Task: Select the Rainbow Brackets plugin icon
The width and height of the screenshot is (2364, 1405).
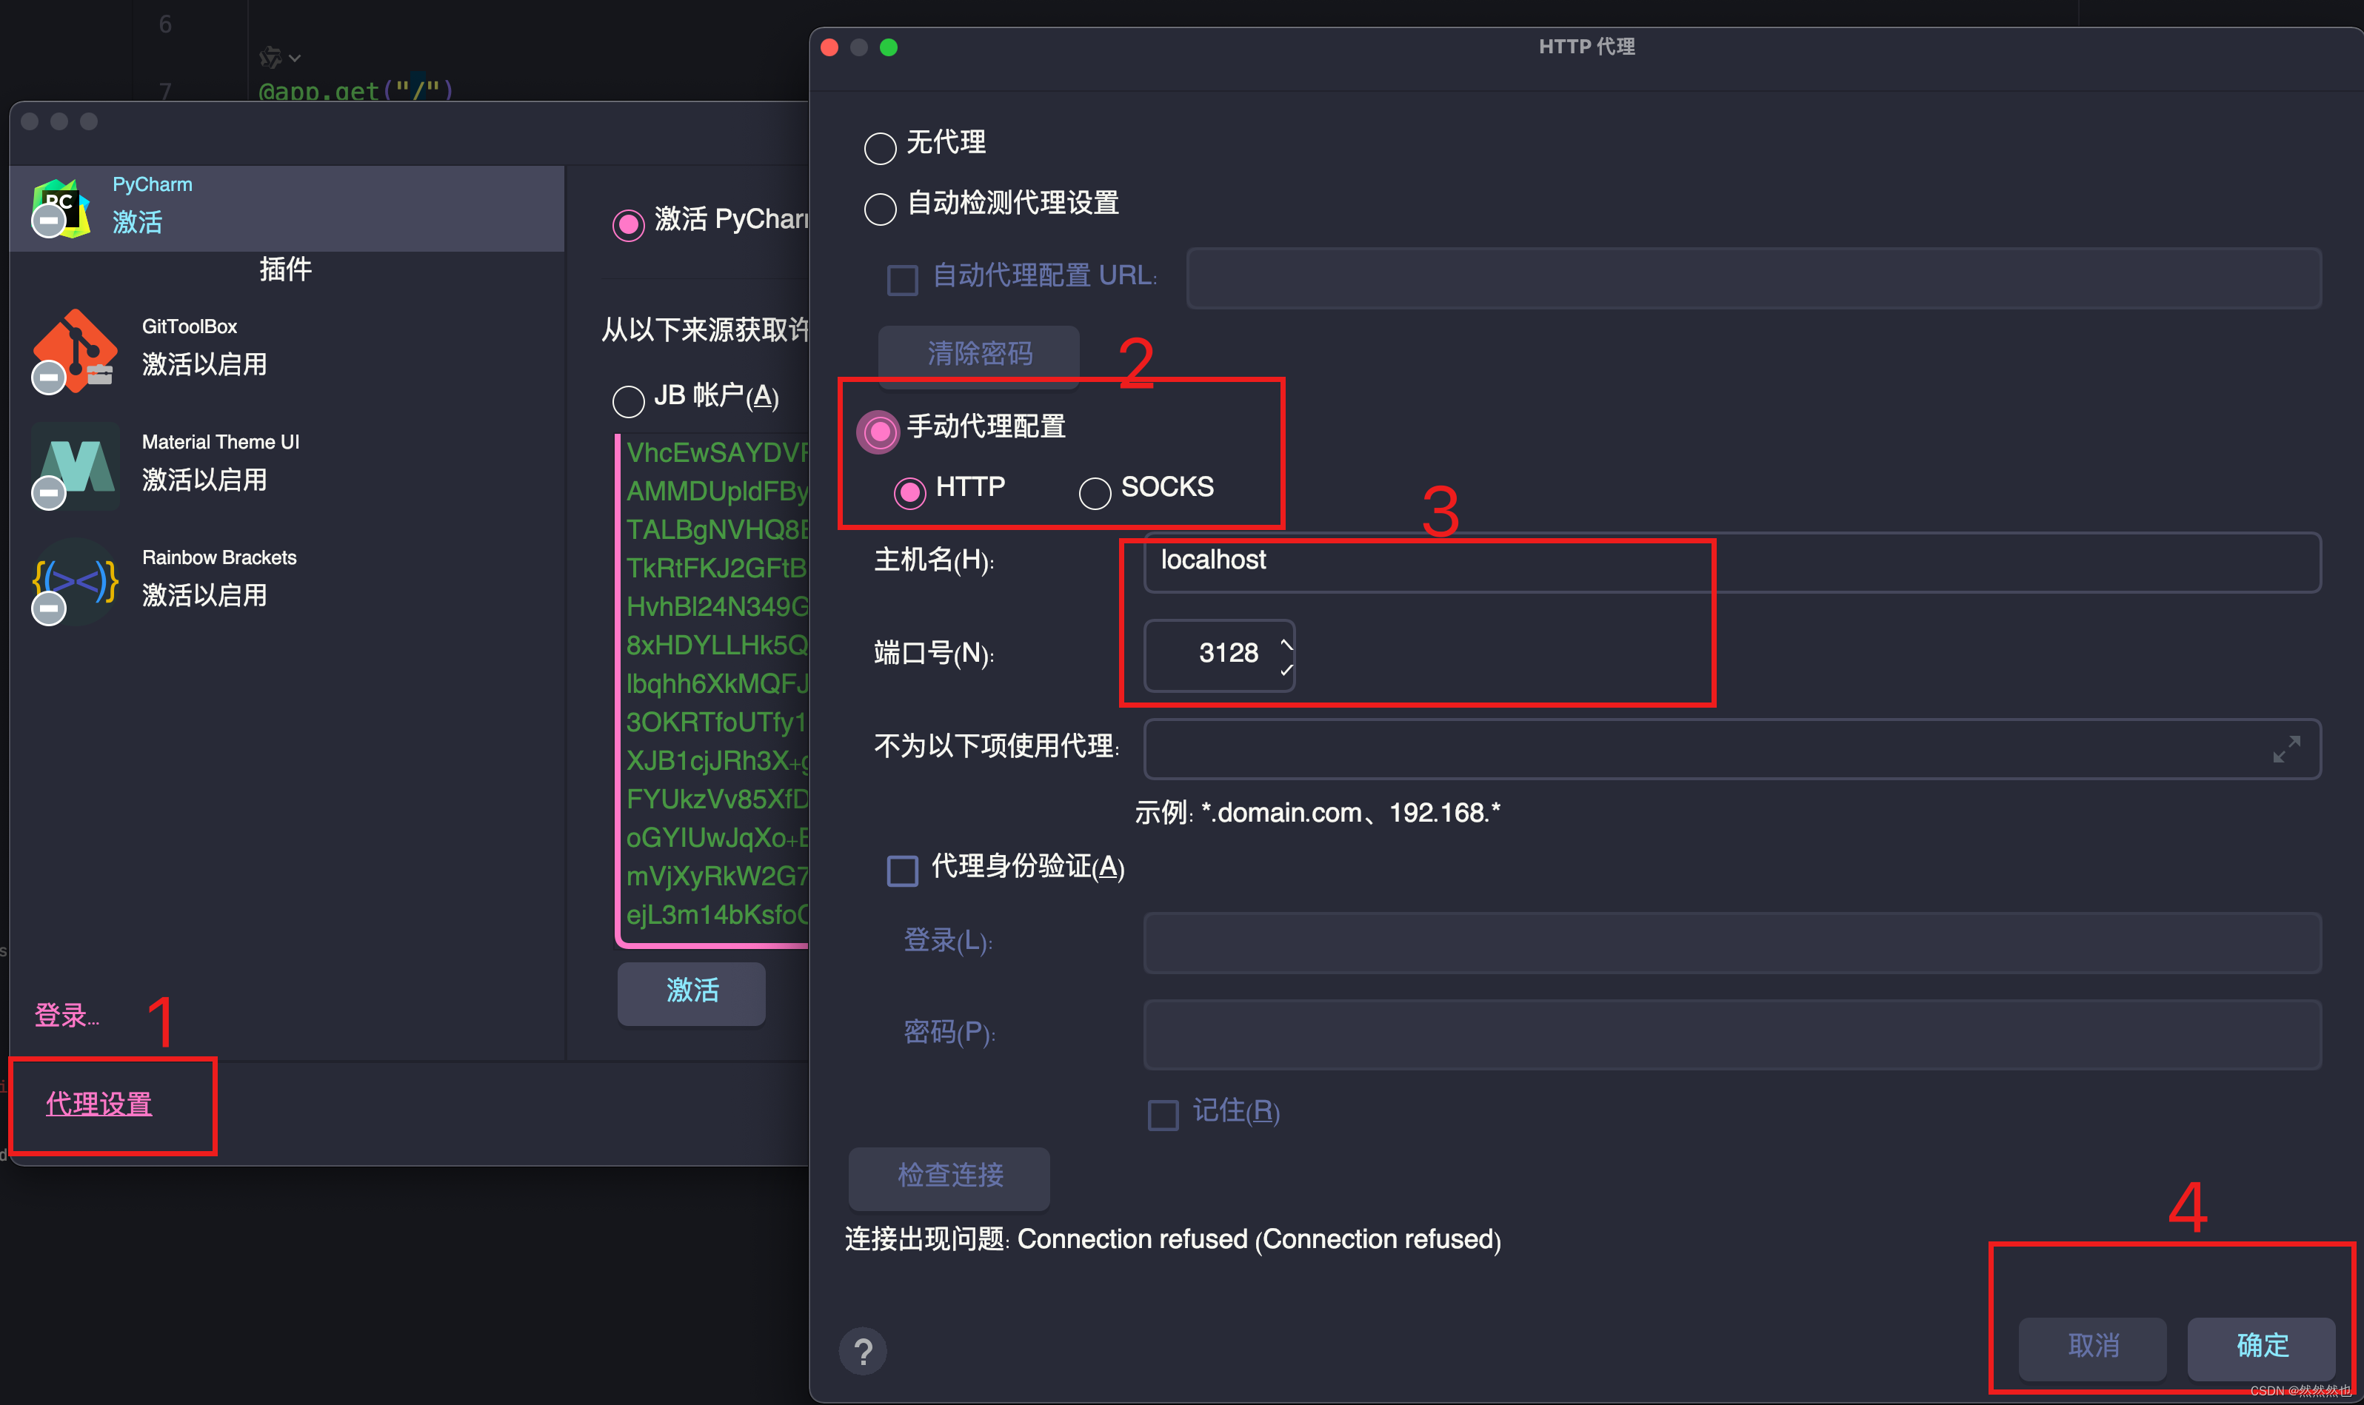Action: [x=75, y=581]
